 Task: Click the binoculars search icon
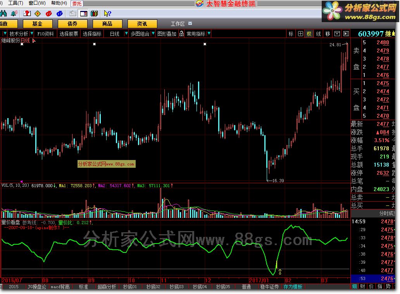click(x=3, y=13)
